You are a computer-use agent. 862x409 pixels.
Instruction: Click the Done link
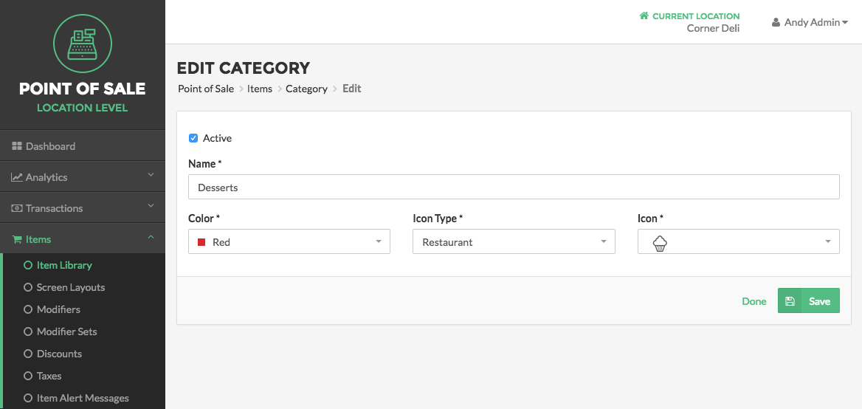tap(754, 301)
